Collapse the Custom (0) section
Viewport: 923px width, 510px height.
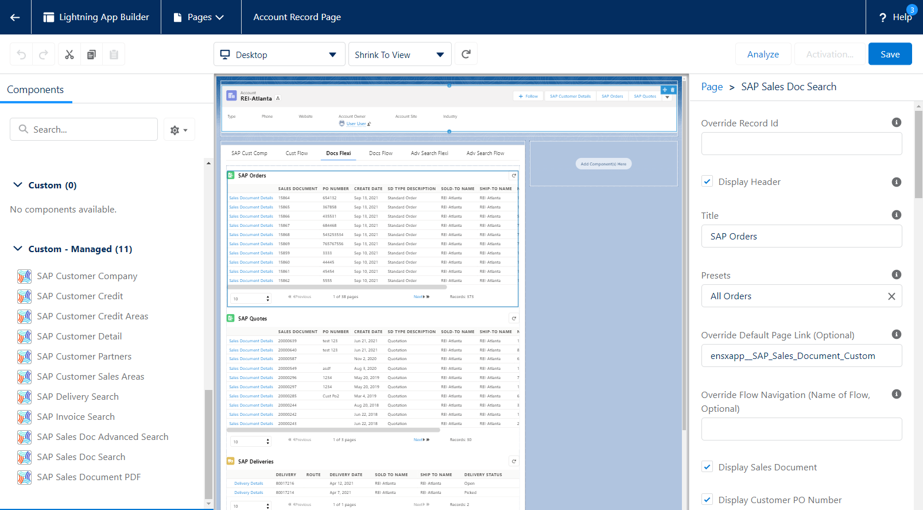pyautogui.click(x=18, y=185)
